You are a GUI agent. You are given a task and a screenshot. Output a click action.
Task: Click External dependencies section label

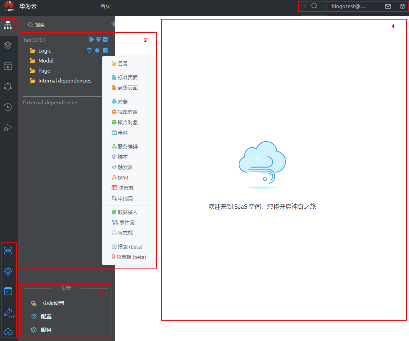tap(51, 102)
